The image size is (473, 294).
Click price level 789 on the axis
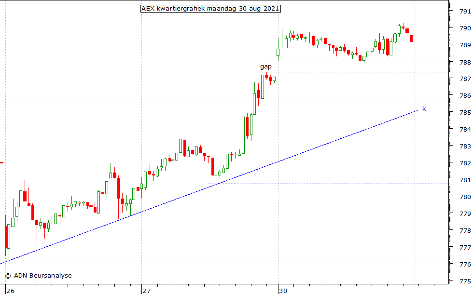[x=465, y=45]
